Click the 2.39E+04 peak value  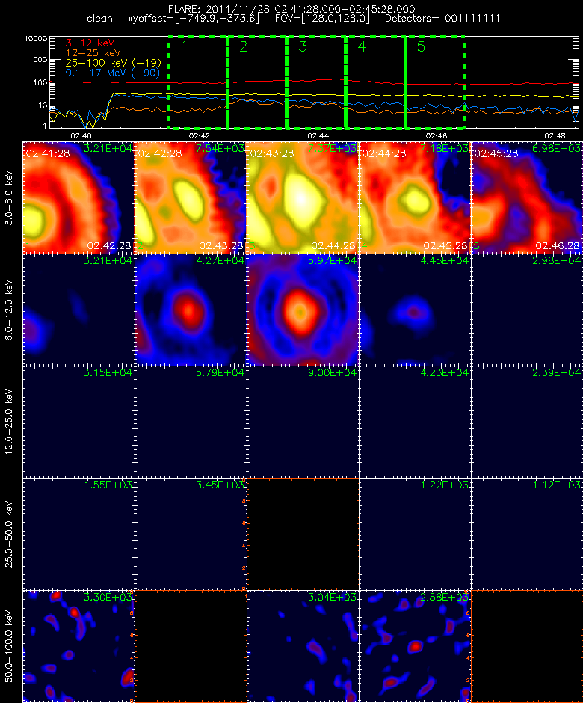pos(557,372)
